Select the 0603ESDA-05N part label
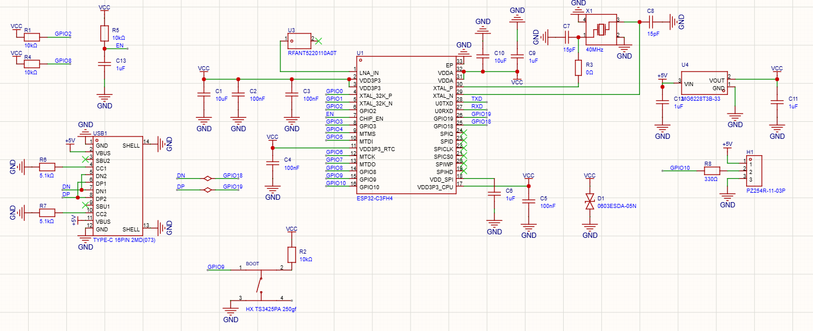Viewport: 813px width, 331px height. [616, 206]
